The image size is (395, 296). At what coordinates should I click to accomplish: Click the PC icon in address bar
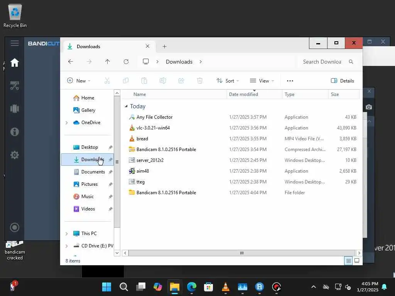click(146, 62)
